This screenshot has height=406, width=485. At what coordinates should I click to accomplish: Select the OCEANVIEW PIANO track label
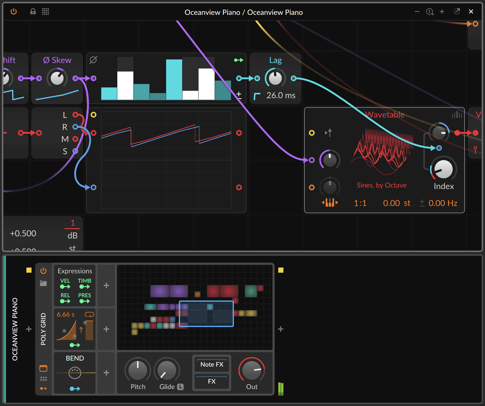[x=15, y=329]
